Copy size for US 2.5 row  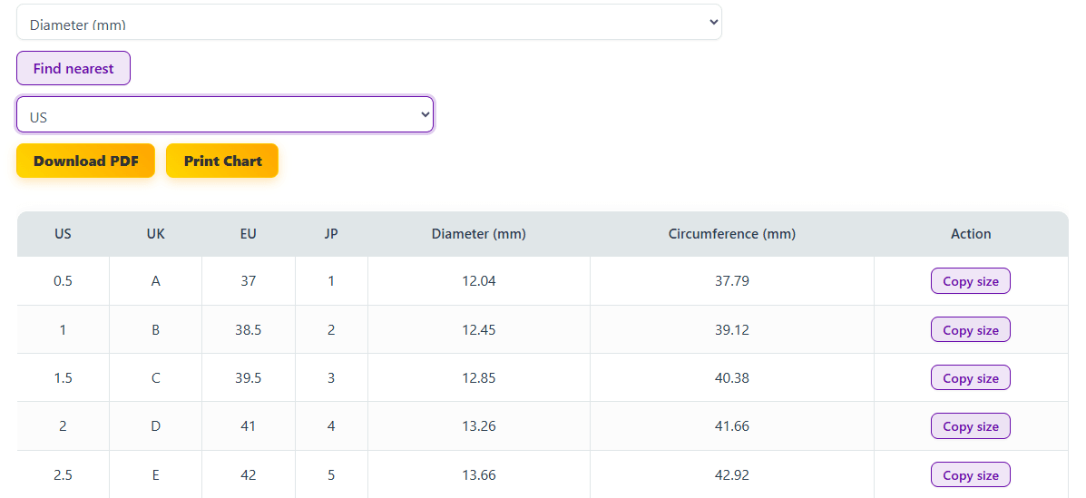coord(970,475)
